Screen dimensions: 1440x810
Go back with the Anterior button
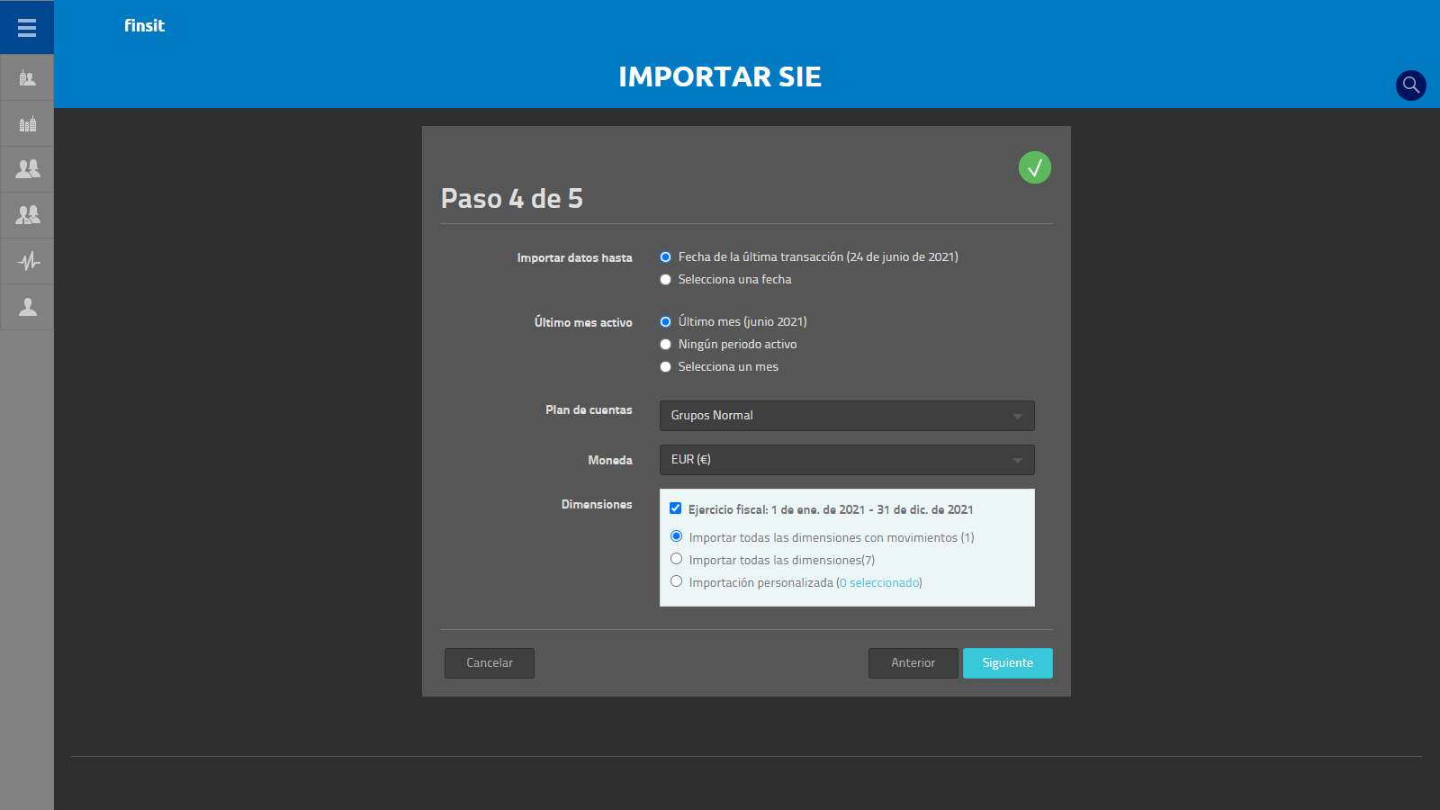pyautogui.click(x=913, y=663)
